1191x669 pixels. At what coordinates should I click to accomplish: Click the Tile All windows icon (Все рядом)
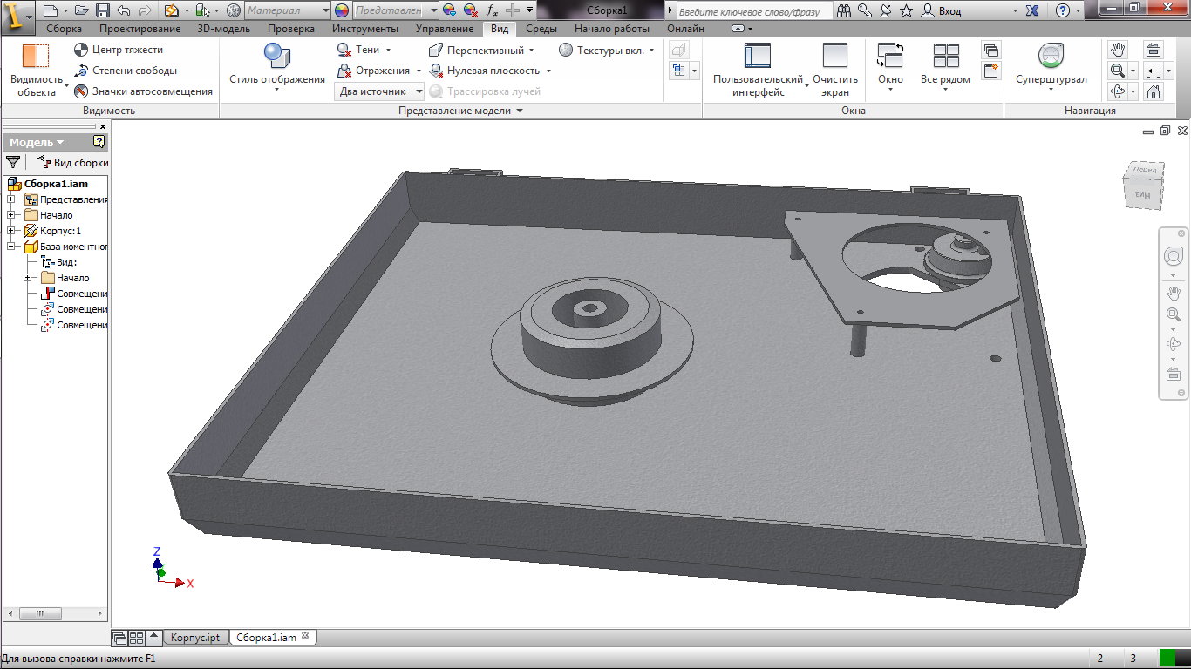click(x=945, y=57)
